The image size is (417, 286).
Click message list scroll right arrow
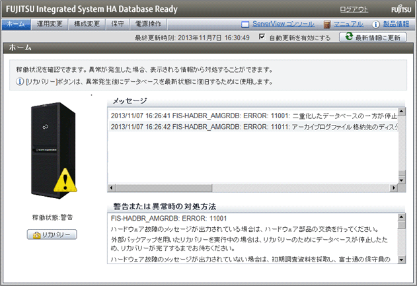tap(394, 188)
